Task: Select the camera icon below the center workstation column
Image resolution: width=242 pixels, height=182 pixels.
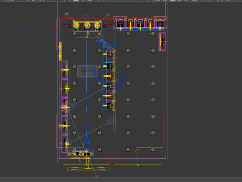Action: [111, 121]
